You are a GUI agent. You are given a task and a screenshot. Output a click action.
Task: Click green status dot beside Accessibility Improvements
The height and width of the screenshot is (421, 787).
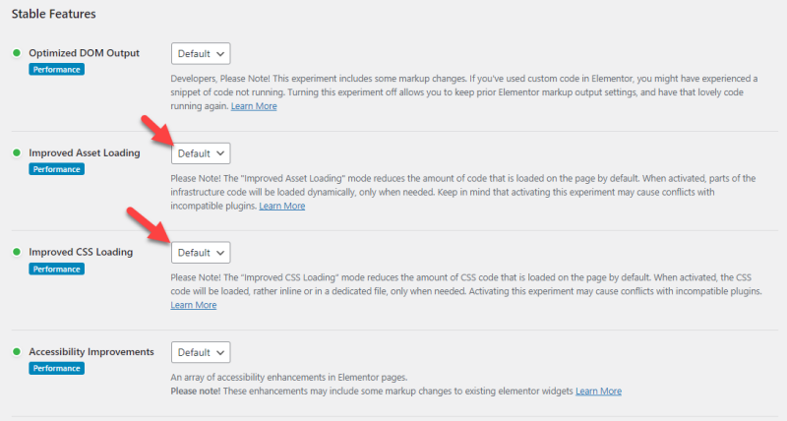coord(17,352)
